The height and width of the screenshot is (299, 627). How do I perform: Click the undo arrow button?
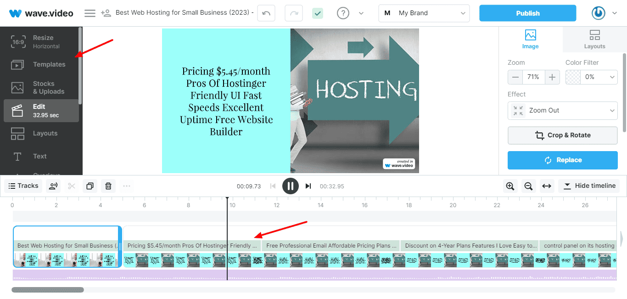coord(266,13)
